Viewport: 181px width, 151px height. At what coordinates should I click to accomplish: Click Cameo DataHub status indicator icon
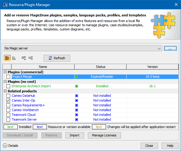click(77, 96)
